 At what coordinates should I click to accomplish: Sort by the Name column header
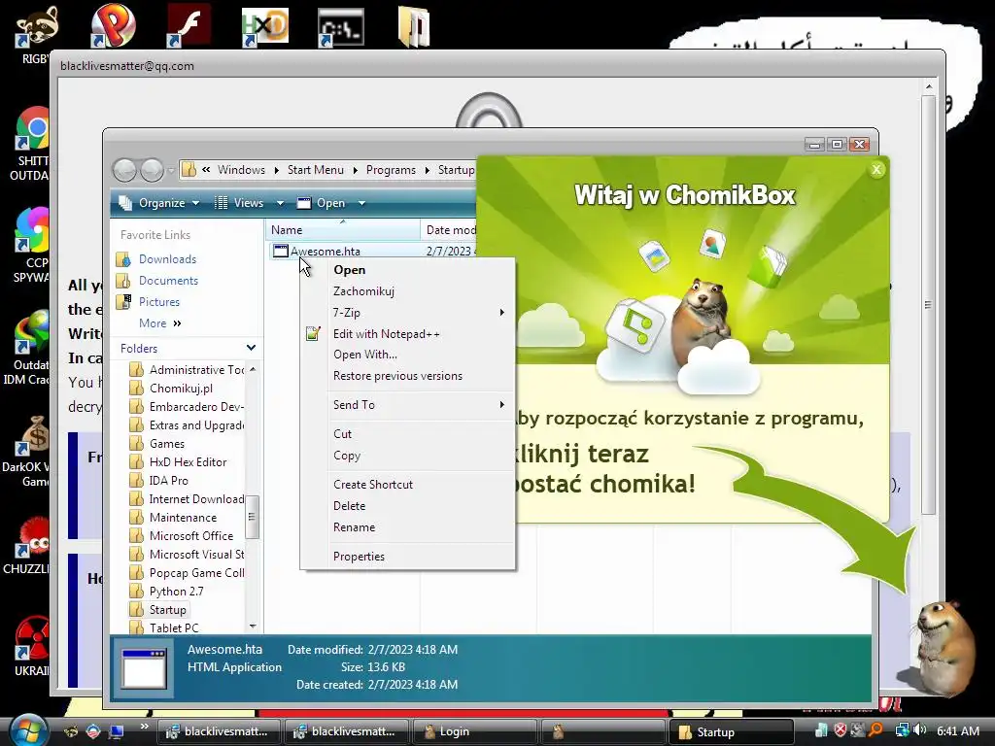point(343,229)
